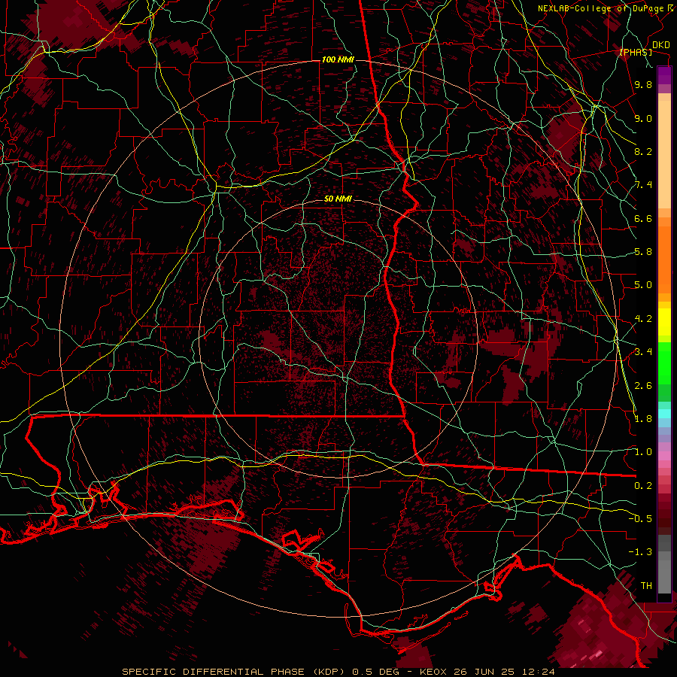Click the DKD product label
The image size is (677, 677).
click(x=660, y=45)
